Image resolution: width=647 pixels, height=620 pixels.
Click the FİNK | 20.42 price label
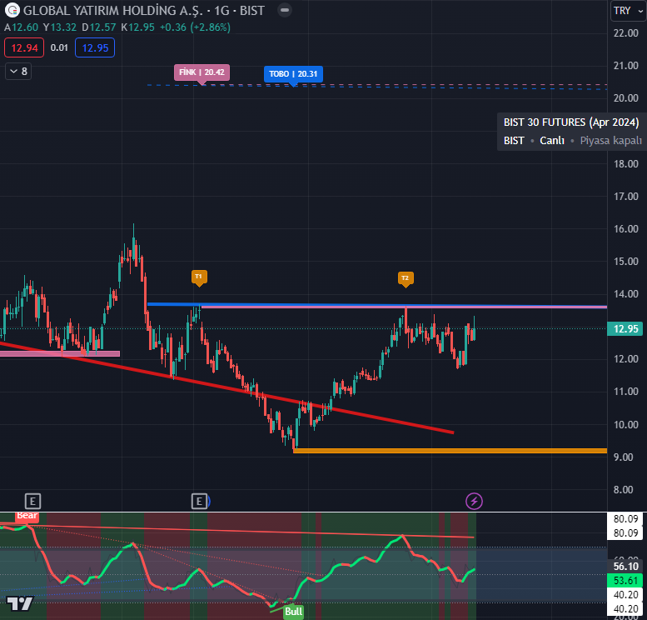point(202,72)
